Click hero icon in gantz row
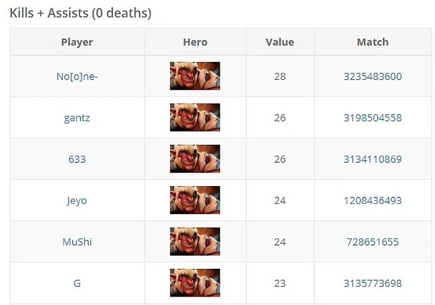435x305 pixels. pyautogui.click(x=195, y=118)
